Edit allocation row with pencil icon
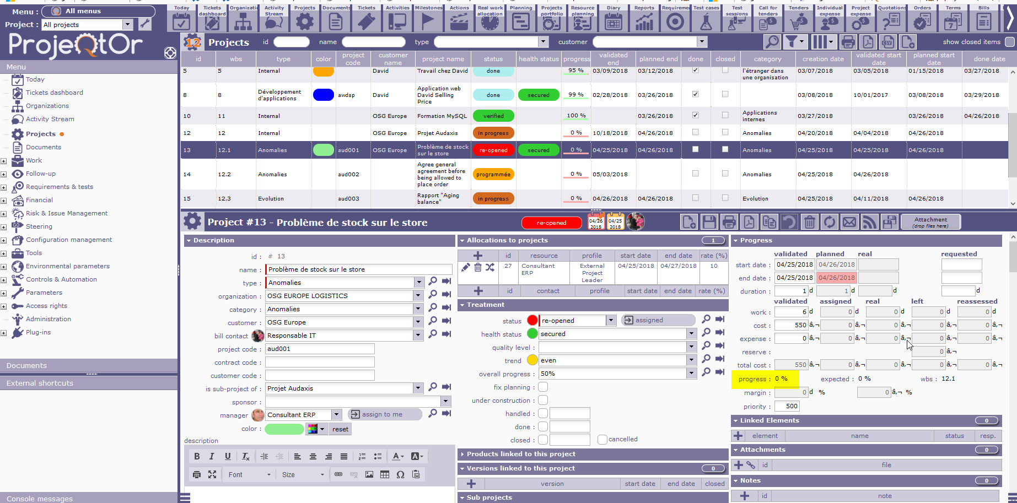Viewport: 1017px width, 503px height. (466, 267)
